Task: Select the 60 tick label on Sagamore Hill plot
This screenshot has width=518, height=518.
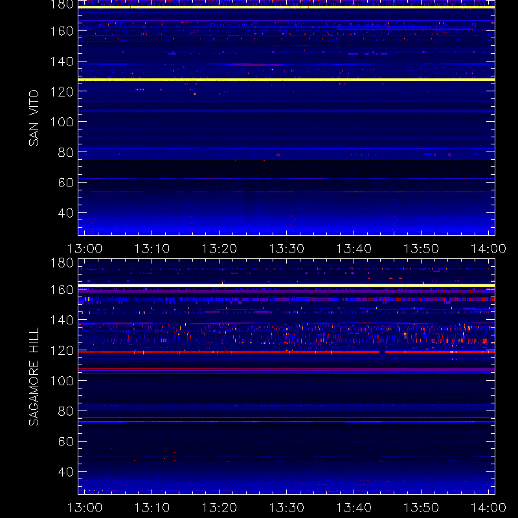Action: (x=65, y=442)
